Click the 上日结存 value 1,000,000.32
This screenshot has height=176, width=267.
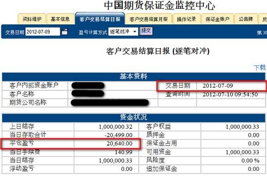pyautogui.click(x=115, y=127)
